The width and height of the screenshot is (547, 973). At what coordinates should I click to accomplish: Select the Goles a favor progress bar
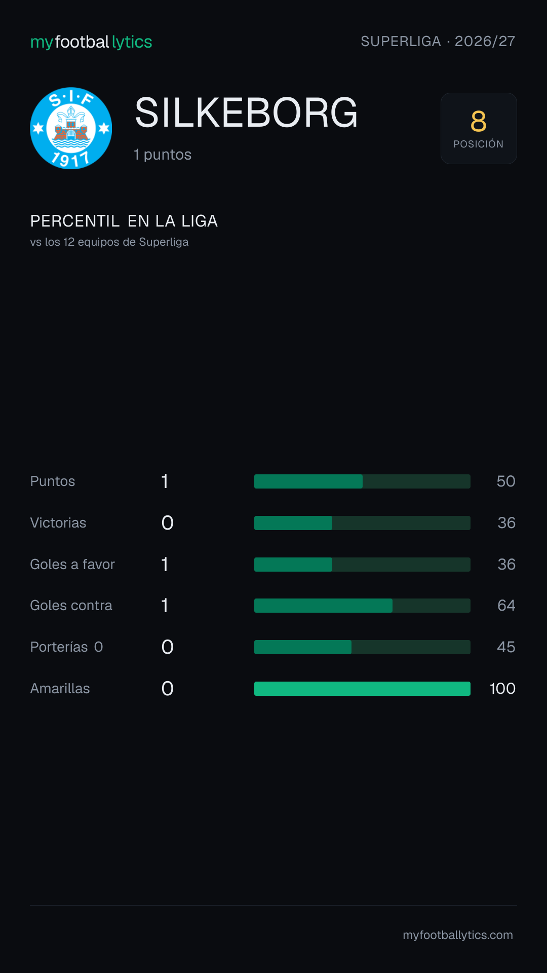click(362, 565)
